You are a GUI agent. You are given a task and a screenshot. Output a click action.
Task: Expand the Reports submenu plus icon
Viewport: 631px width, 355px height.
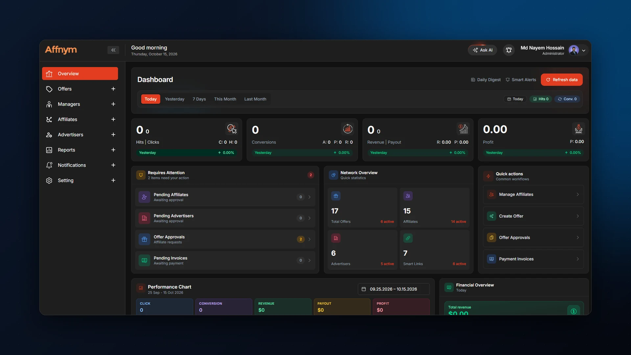point(113,150)
